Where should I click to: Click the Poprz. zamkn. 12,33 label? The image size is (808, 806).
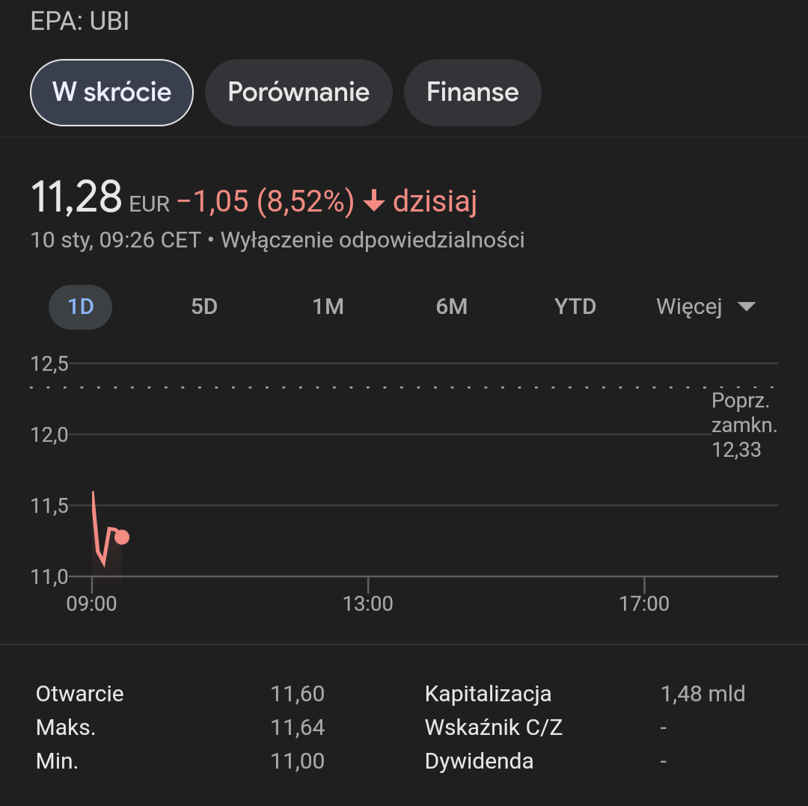coord(743,425)
